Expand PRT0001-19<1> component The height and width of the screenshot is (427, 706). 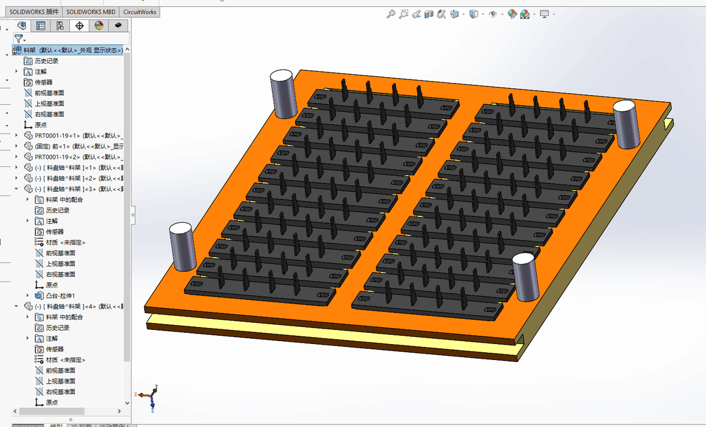[x=16, y=135]
